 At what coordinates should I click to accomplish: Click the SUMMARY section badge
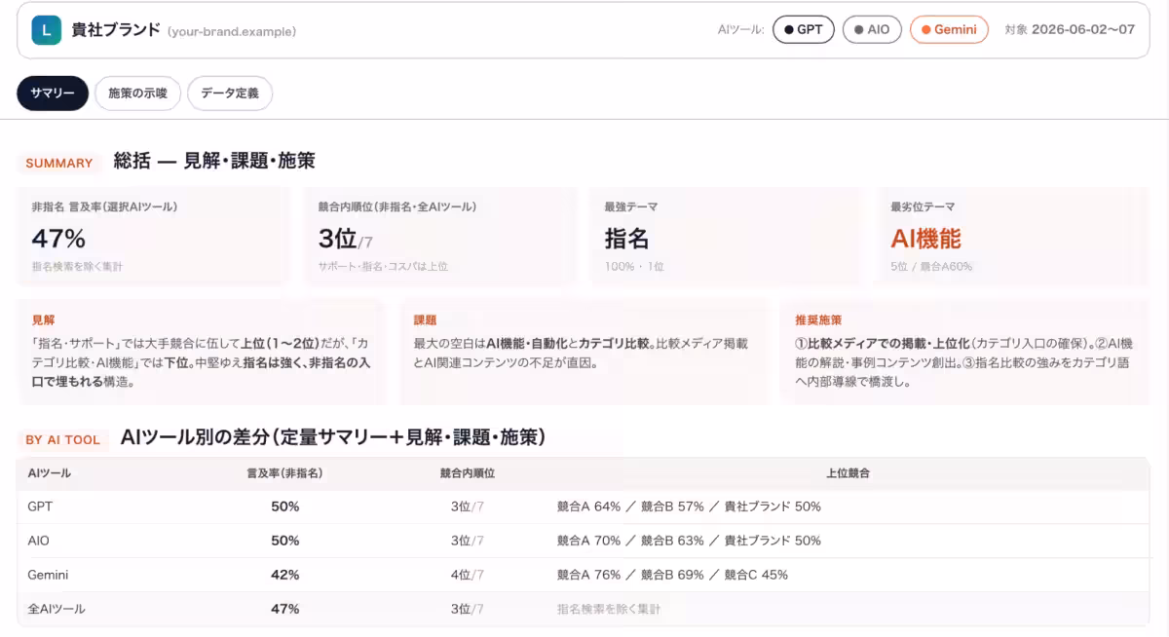59,163
